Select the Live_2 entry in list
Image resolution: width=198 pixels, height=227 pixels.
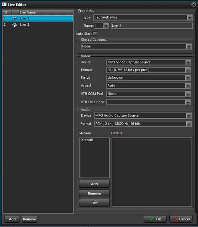(x=25, y=25)
